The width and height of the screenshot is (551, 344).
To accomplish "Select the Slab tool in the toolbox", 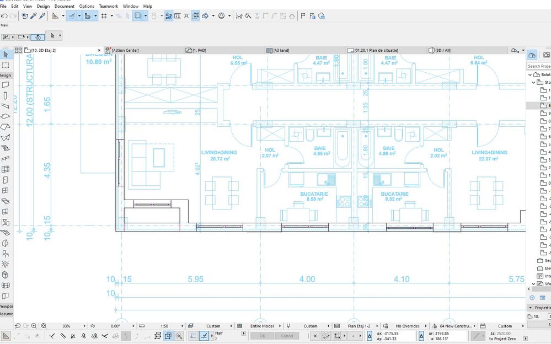I will [6, 116].
